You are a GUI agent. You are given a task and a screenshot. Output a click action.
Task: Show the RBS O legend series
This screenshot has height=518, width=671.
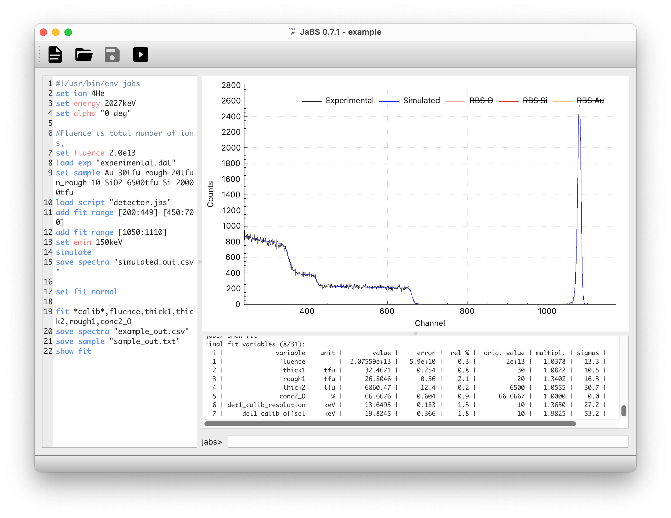click(x=481, y=101)
